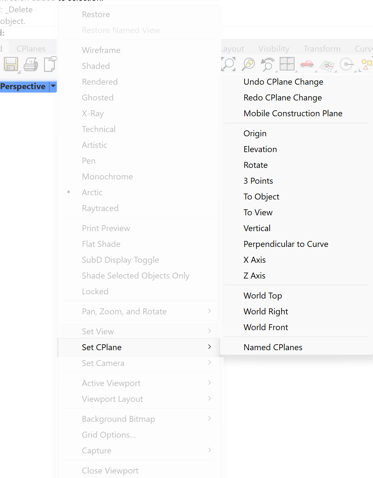Click the Zoom Selected magnifier icon
373x478 pixels.
tap(248, 64)
